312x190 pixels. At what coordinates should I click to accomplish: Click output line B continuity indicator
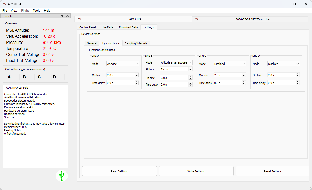(x=28, y=77)
